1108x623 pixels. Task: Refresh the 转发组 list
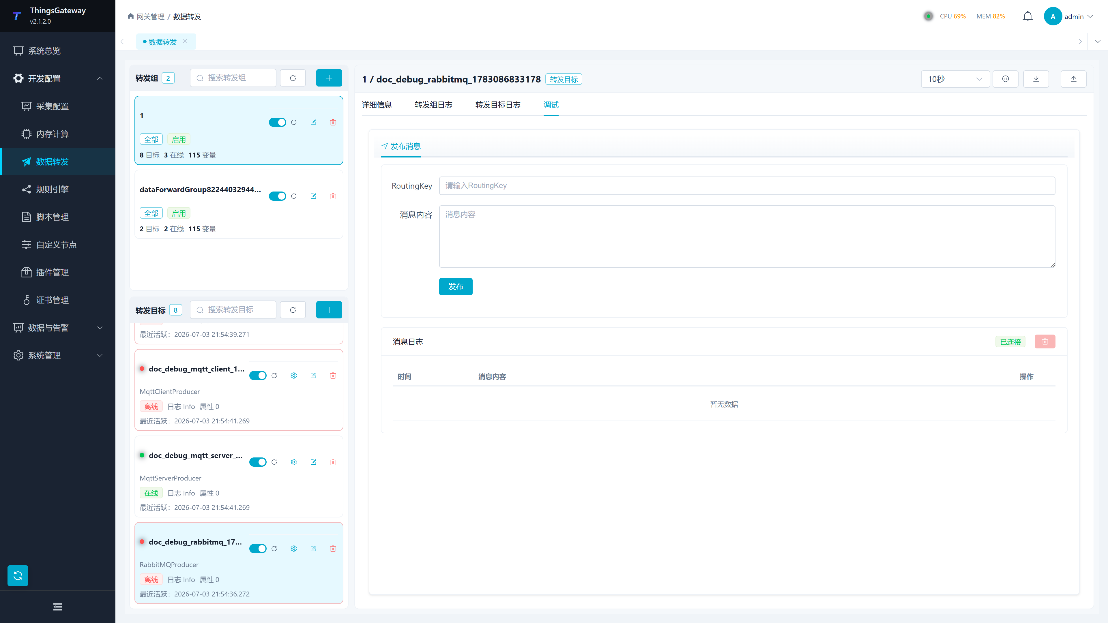293,78
